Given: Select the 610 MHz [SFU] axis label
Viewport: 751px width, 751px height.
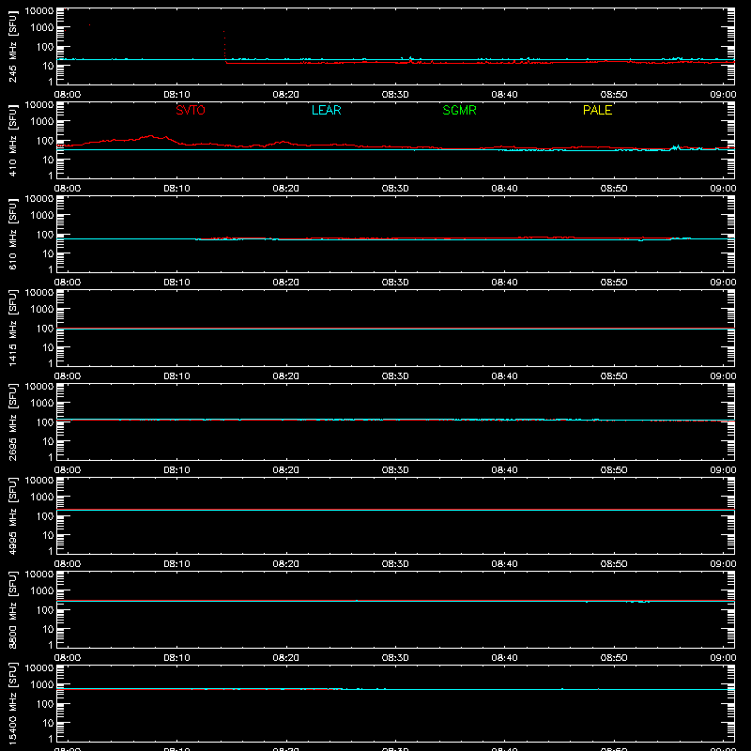Looking at the screenshot, I should tap(12, 234).
